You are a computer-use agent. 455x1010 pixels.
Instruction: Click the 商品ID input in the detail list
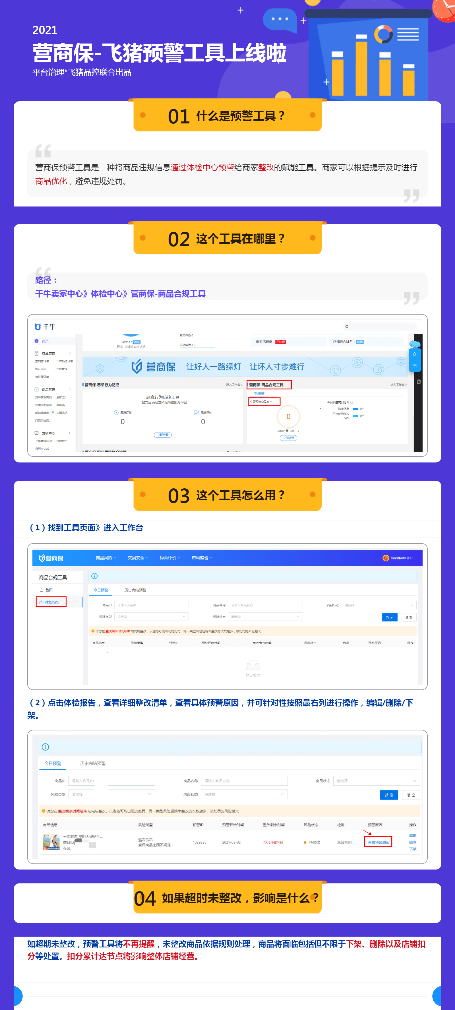point(112,781)
